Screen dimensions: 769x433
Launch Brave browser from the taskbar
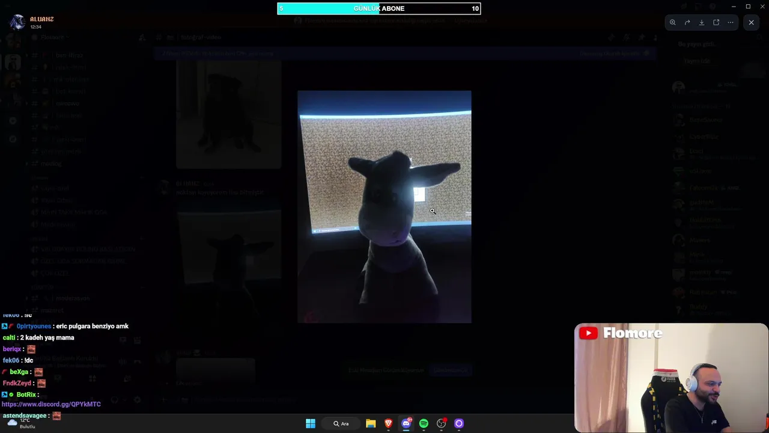(x=388, y=423)
